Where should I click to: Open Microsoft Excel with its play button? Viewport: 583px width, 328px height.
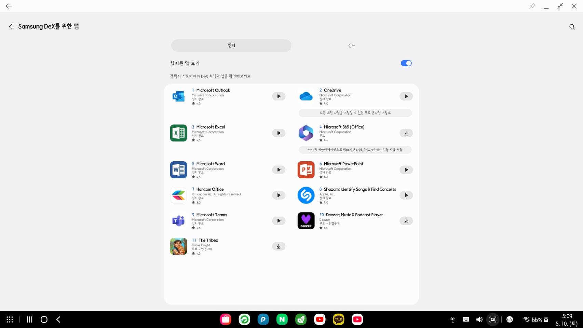[279, 133]
